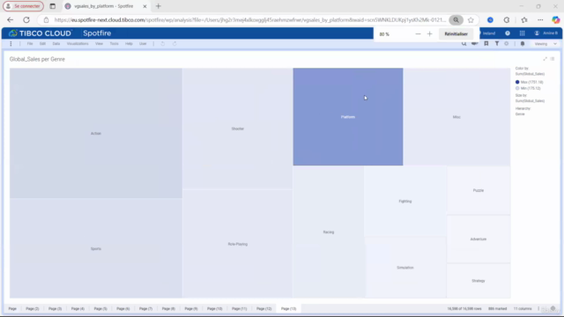Select the Strategy treemap tile
Image resolution: width=564 pixels, height=317 pixels.
click(x=478, y=281)
